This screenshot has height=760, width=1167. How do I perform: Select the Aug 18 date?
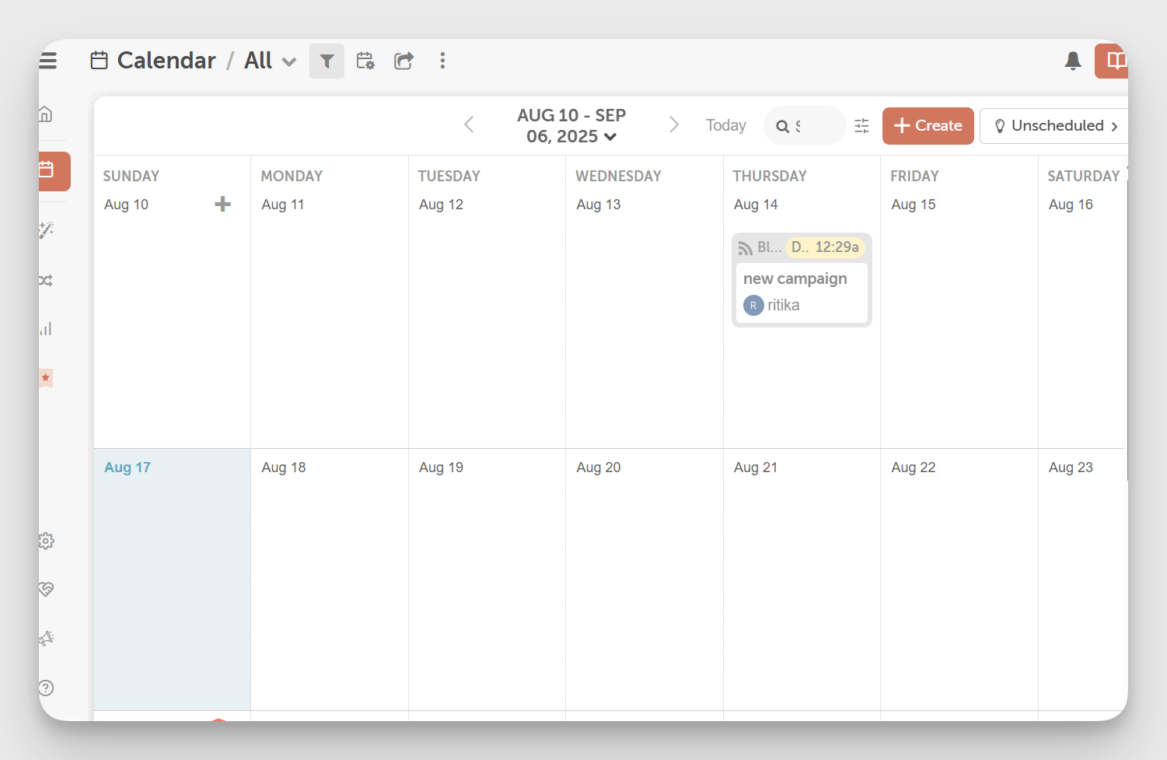[284, 468]
